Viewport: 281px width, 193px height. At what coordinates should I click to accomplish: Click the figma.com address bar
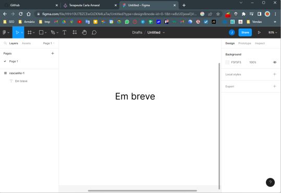pos(119,14)
